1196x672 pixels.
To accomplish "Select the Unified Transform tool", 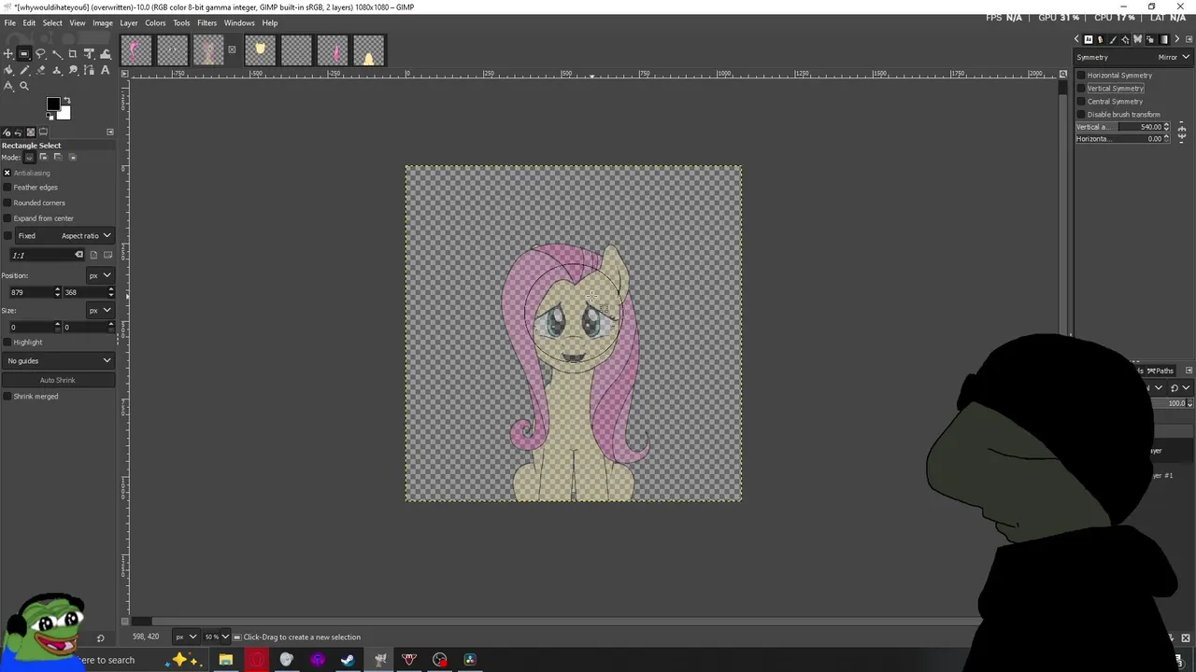I will (x=89, y=54).
